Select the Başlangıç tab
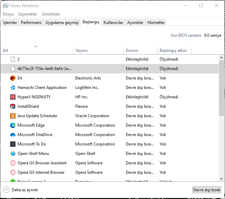The image size is (225, 199). tap(91, 22)
